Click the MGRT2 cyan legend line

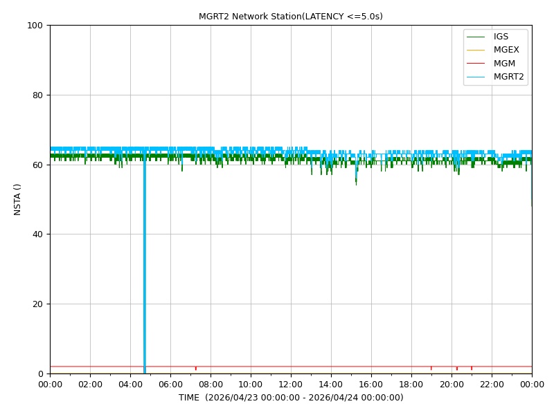pyautogui.click(x=476, y=77)
